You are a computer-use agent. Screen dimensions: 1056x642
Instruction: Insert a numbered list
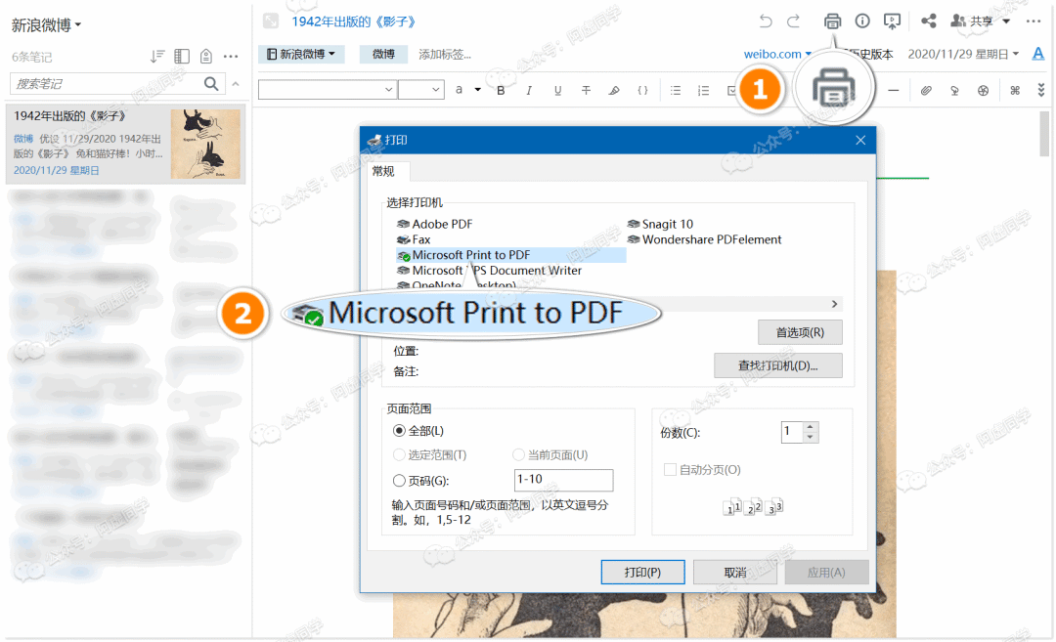[x=704, y=90]
